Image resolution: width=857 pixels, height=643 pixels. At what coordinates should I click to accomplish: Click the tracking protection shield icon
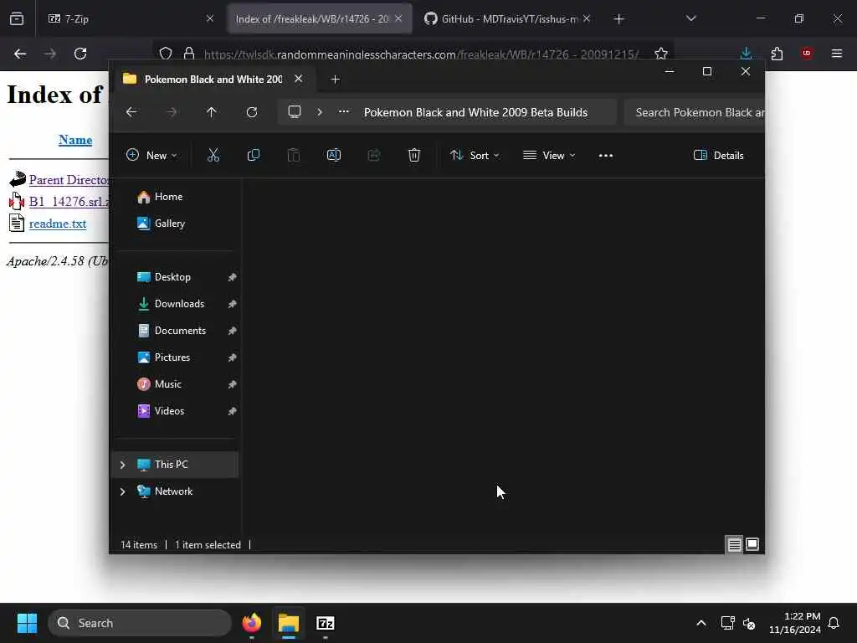166,54
